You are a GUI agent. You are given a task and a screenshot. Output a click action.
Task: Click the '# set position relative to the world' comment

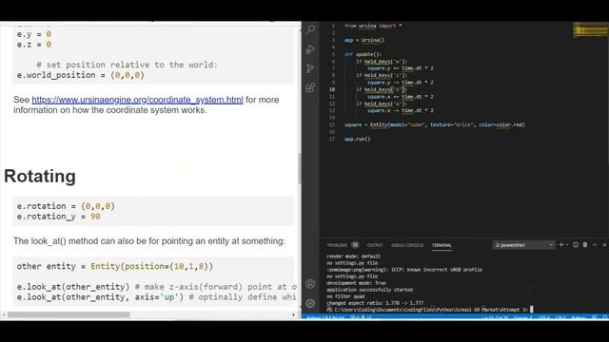pos(127,65)
